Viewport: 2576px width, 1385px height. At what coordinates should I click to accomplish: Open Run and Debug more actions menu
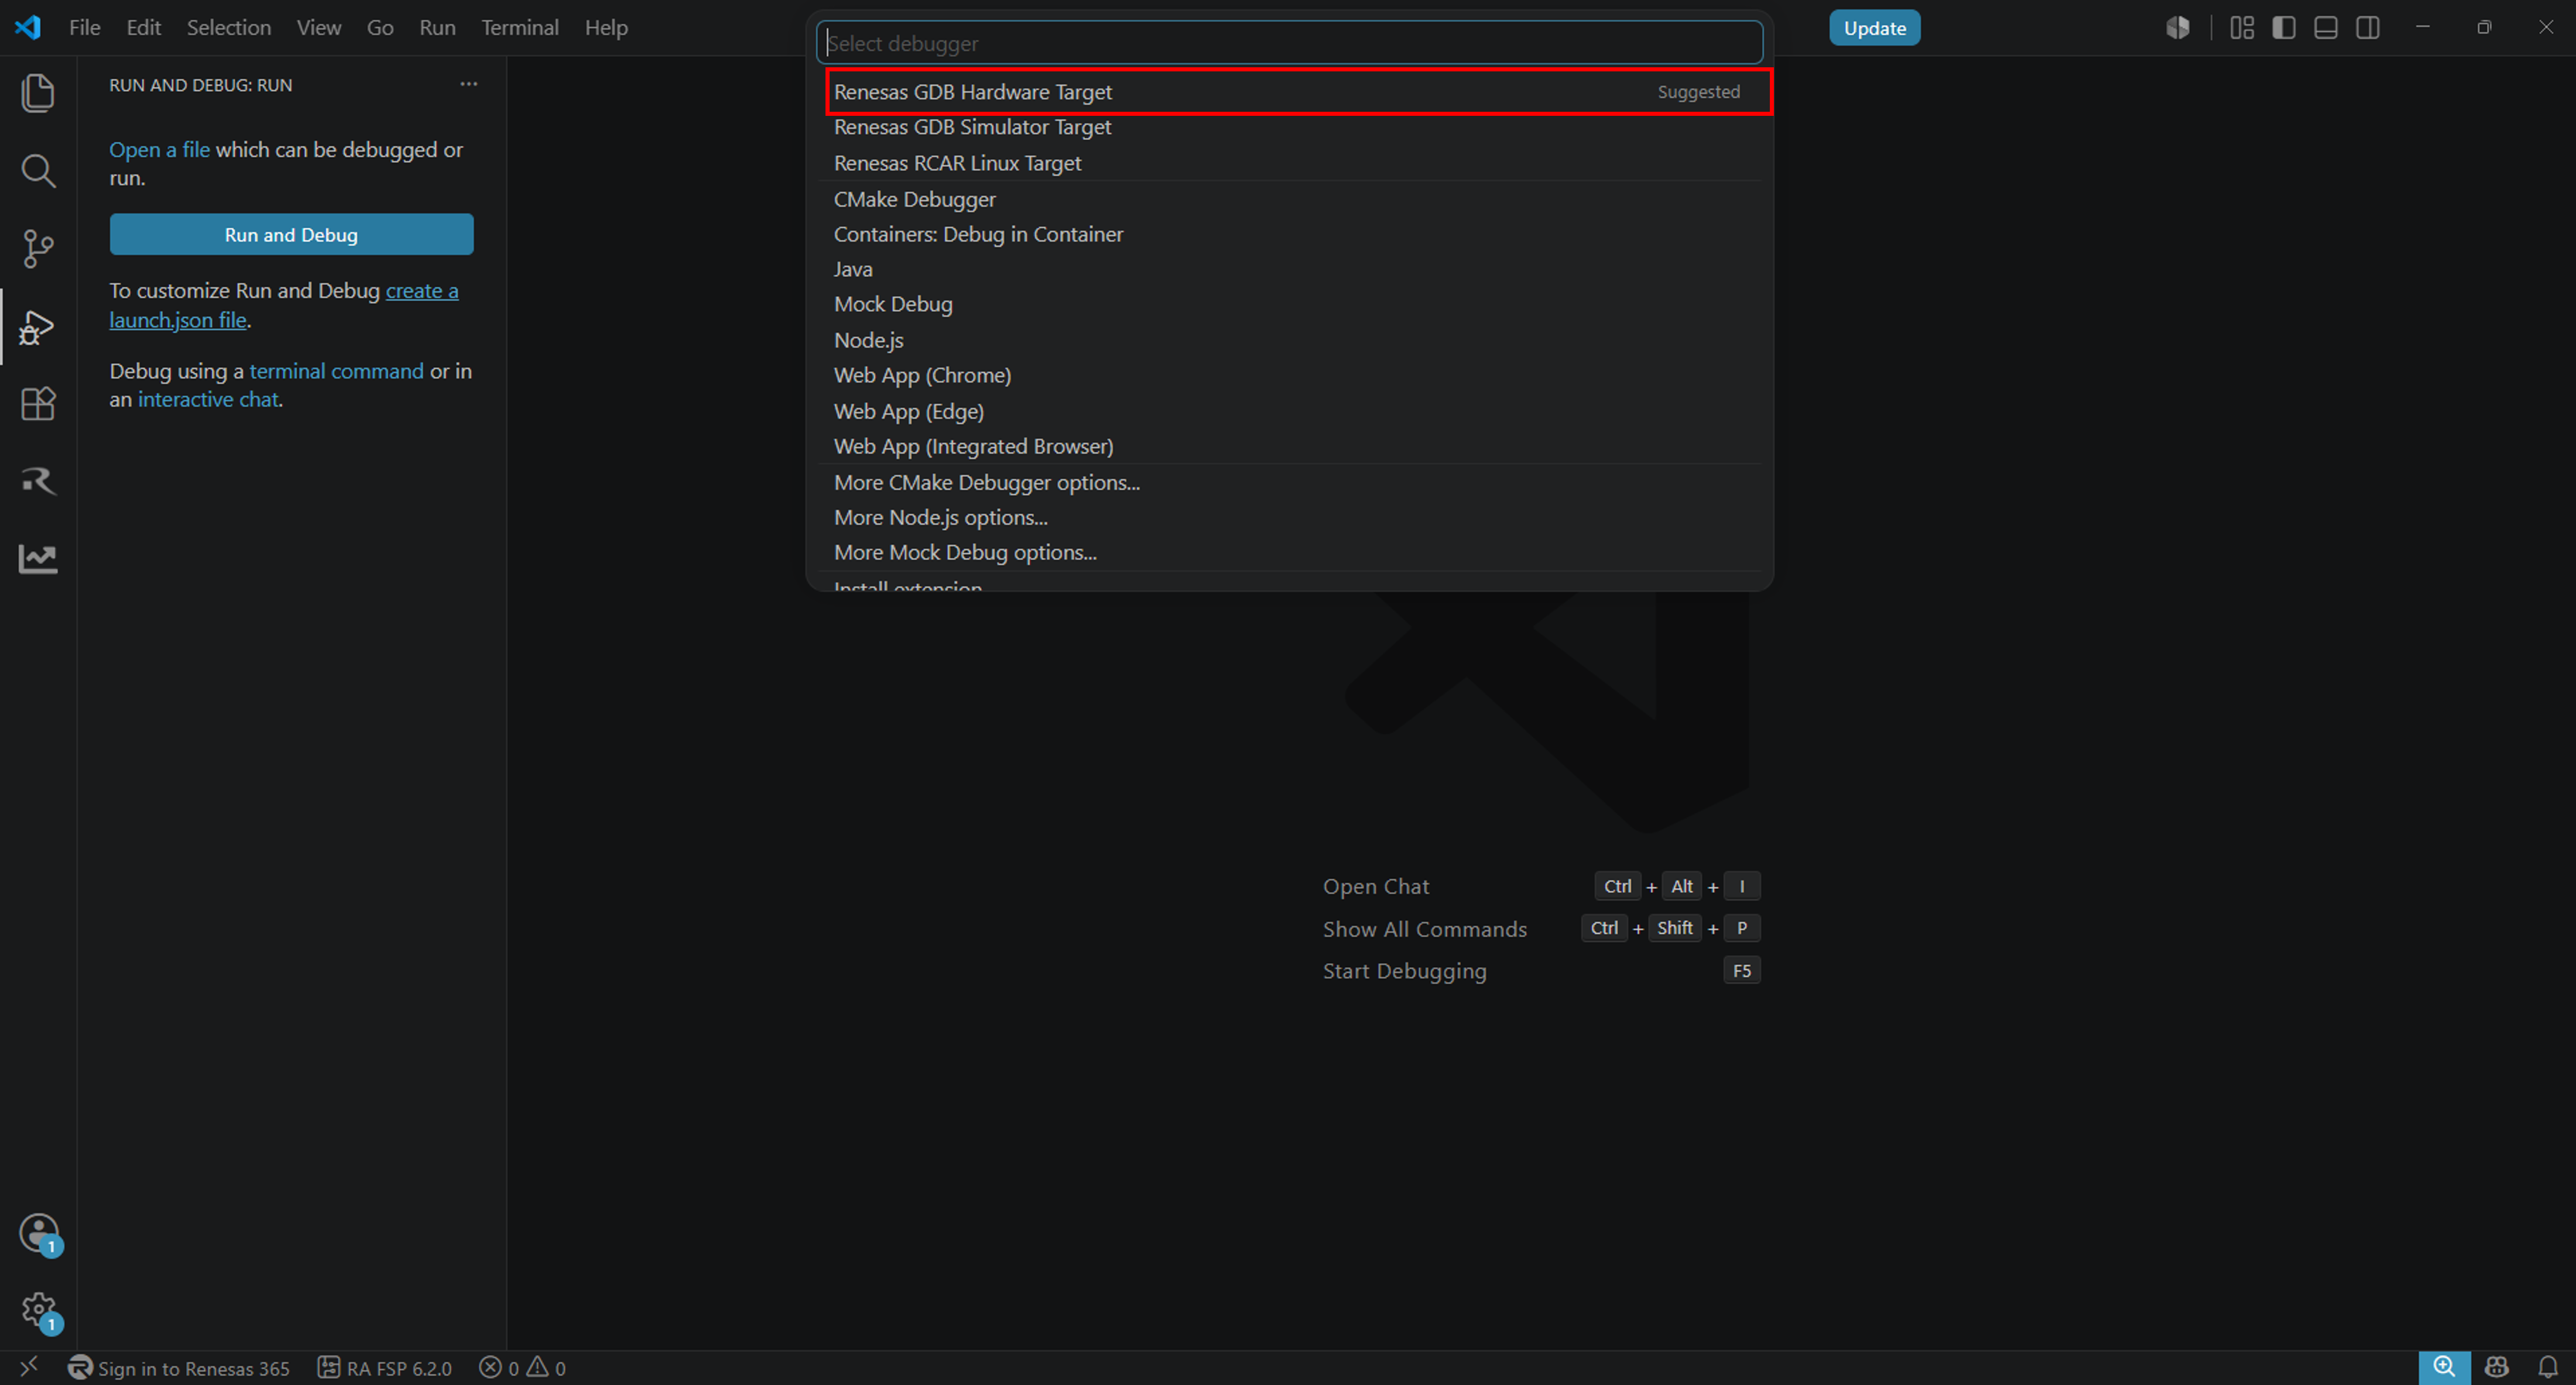tap(469, 85)
